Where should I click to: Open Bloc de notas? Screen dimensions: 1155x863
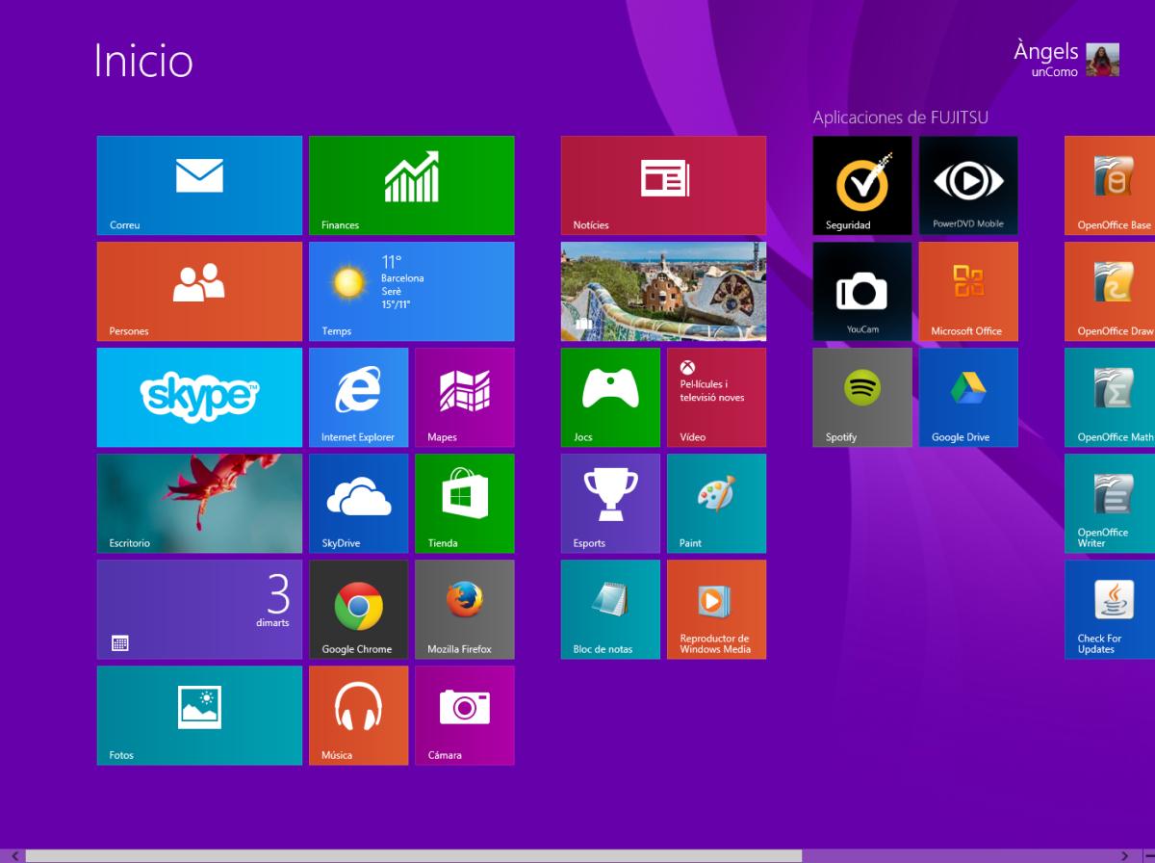click(x=609, y=609)
